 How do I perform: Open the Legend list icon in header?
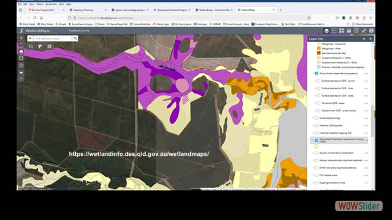(334, 31)
